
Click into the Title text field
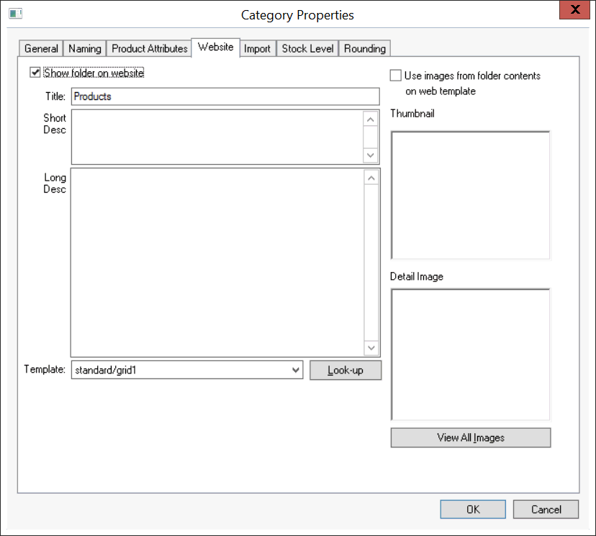tap(225, 96)
